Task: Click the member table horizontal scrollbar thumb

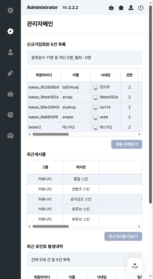Action: 51,134
